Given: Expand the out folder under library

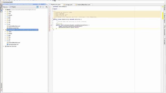Looking at the screenshot, I should click(5, 21).
